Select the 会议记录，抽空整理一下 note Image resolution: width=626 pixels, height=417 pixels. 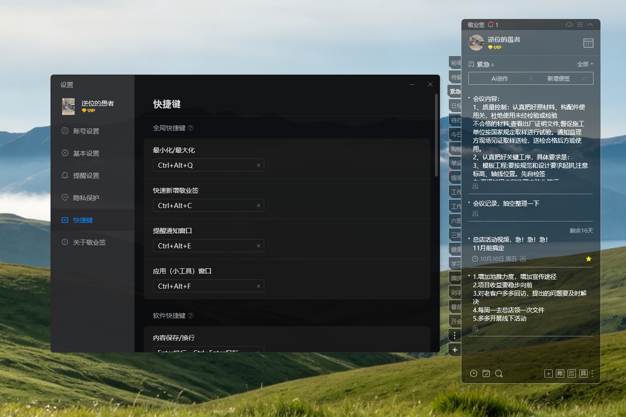[x=506, y=203]
